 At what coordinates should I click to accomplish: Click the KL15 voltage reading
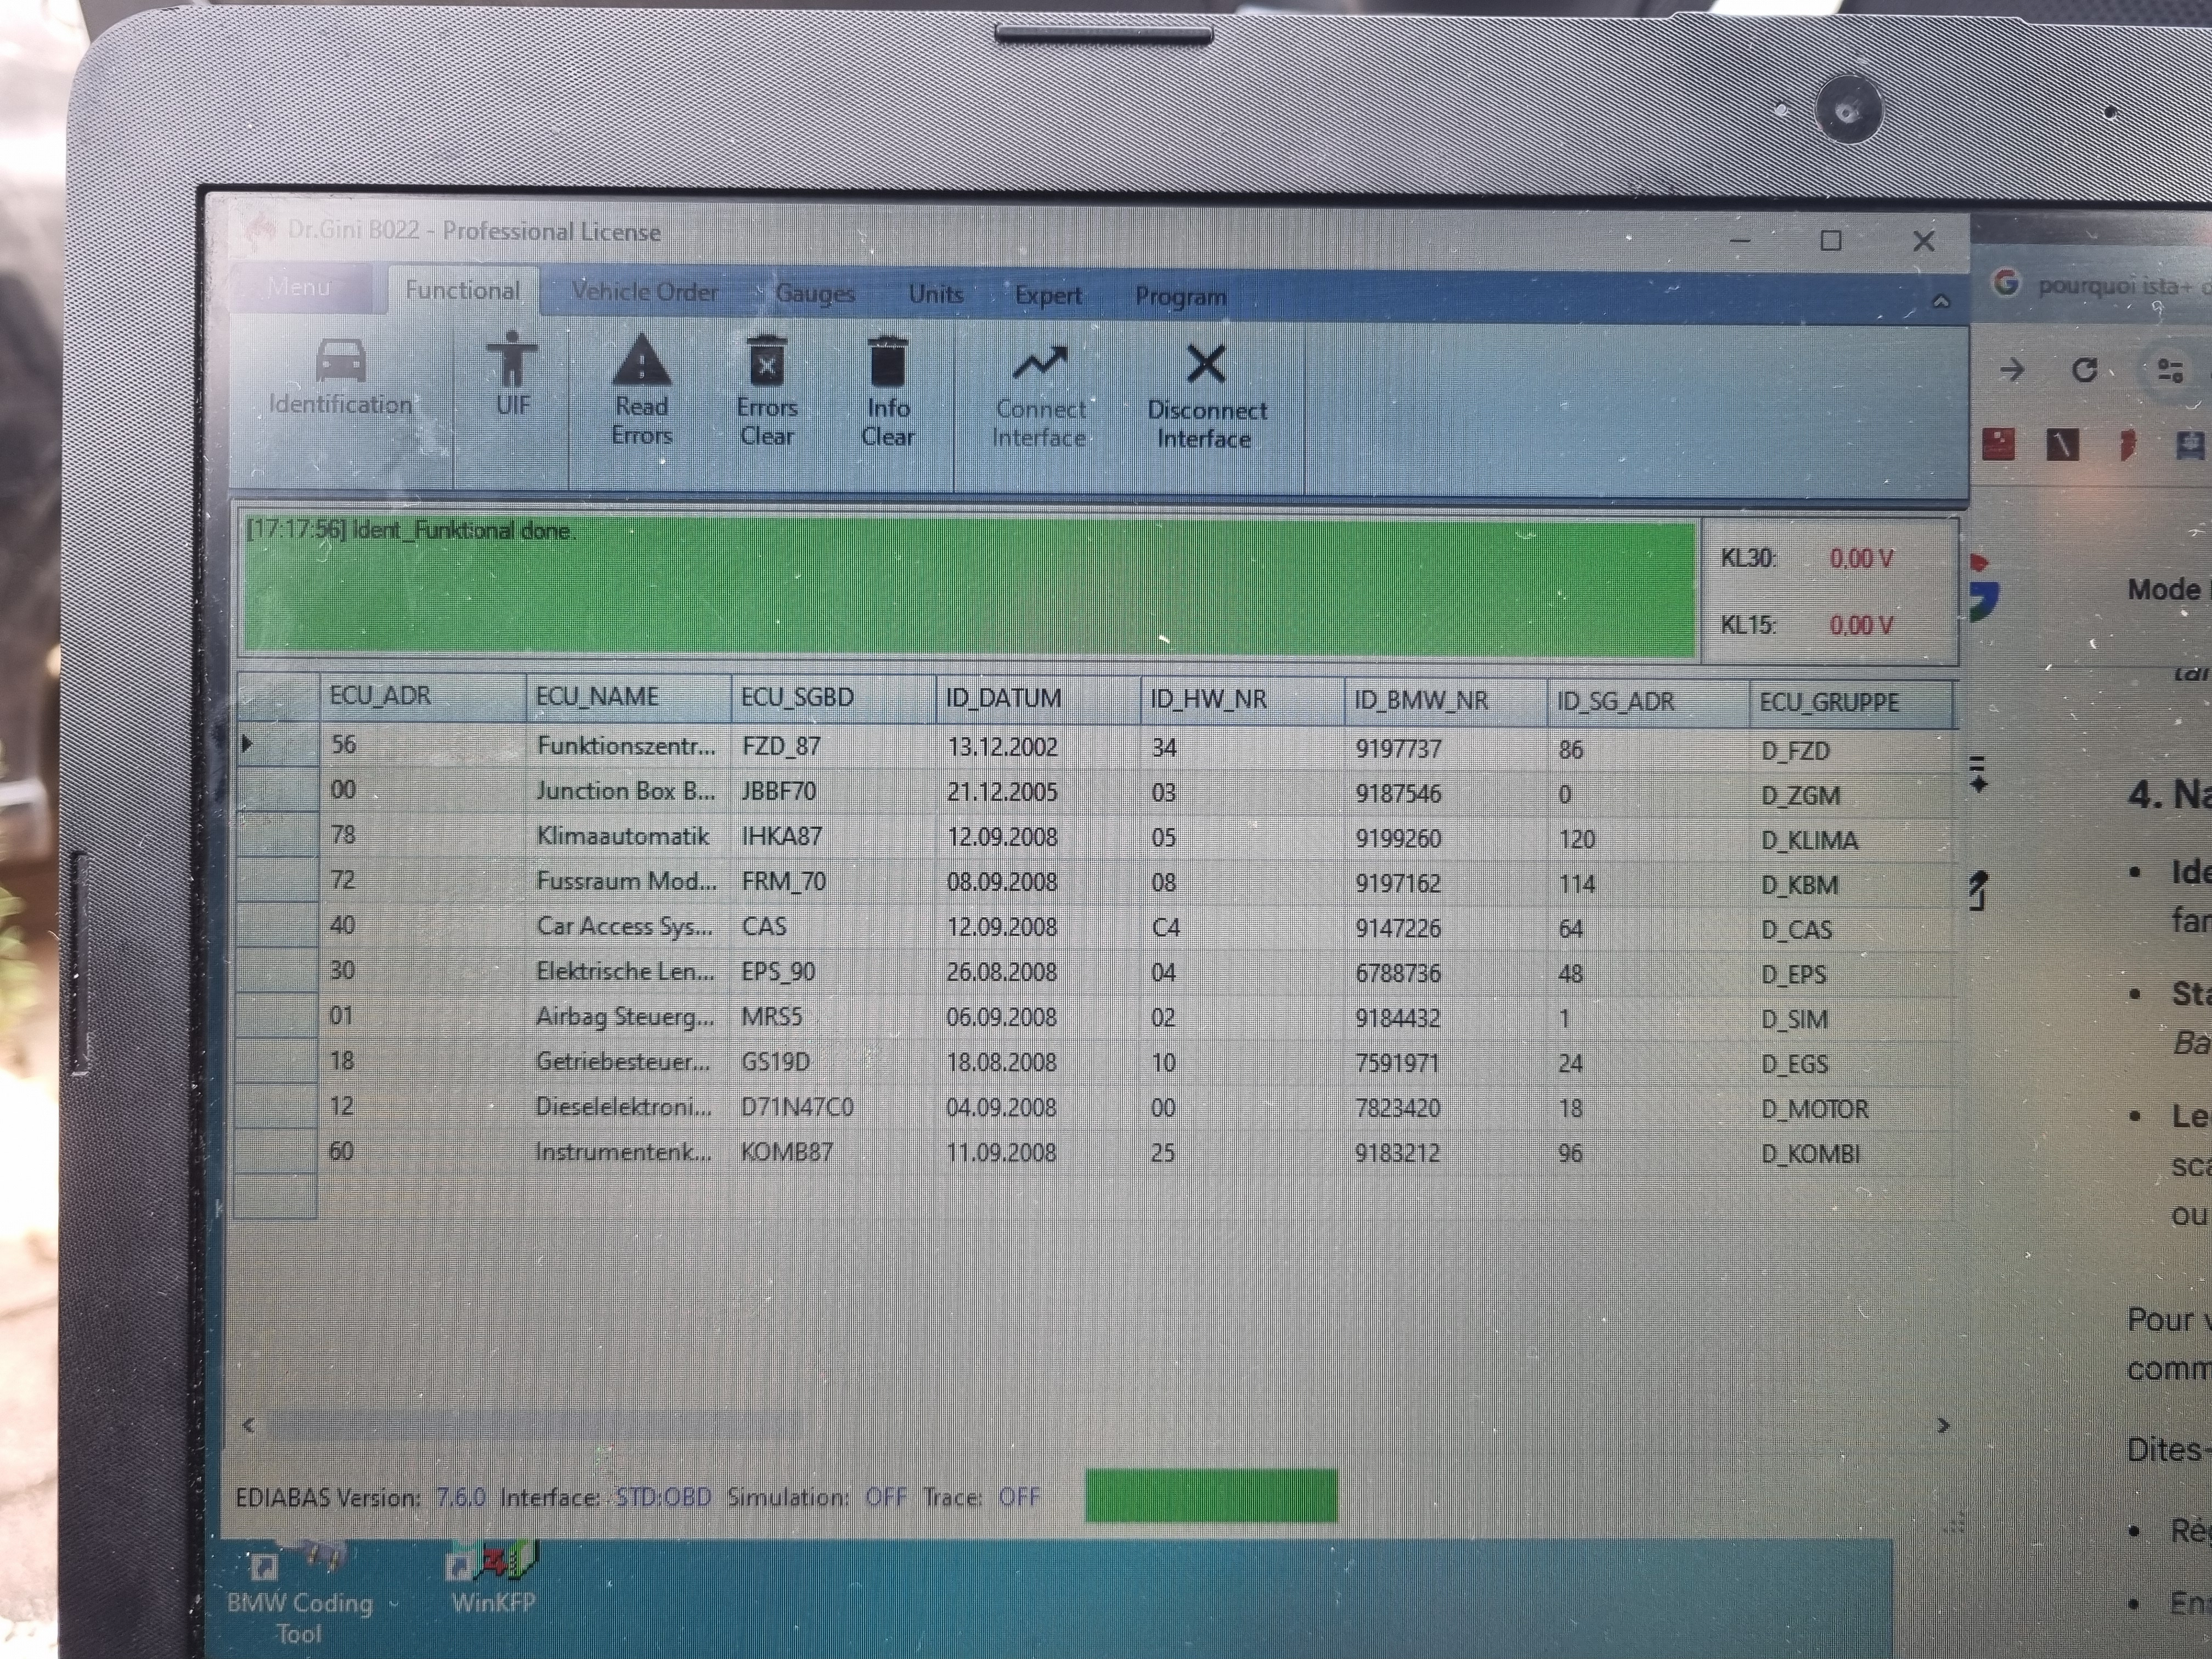coord(1861,625)
